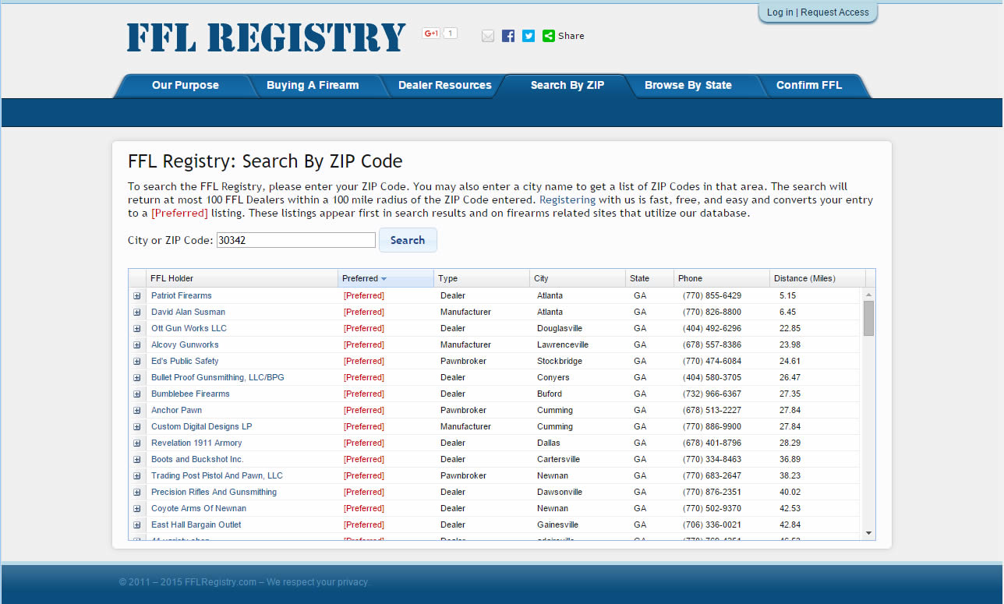Click the City or ZIP Code field

296,240
